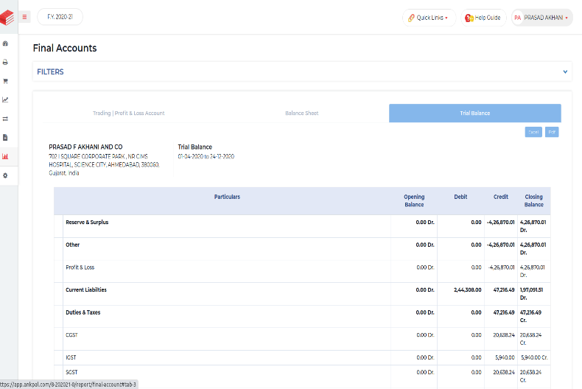The image size is (582, 389).
Task: Click the Pdf export button
Action: click(553, 132)
